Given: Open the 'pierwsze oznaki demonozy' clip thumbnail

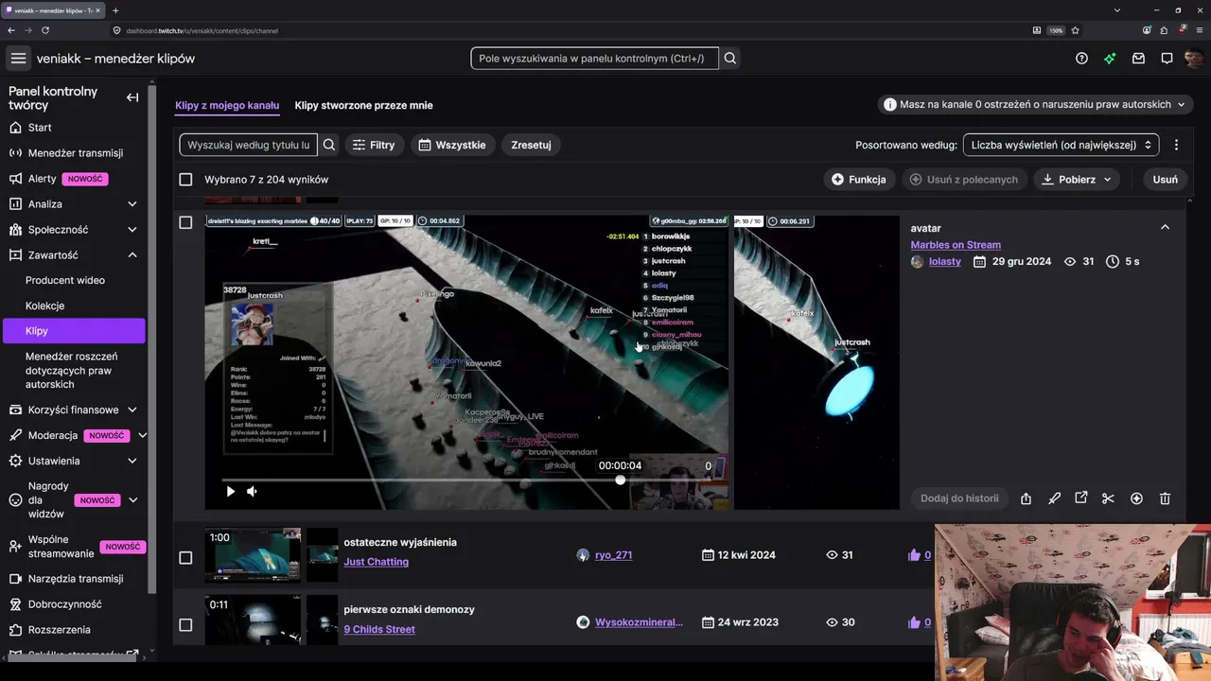Looking at the screenshot, I should click(253, 620).
